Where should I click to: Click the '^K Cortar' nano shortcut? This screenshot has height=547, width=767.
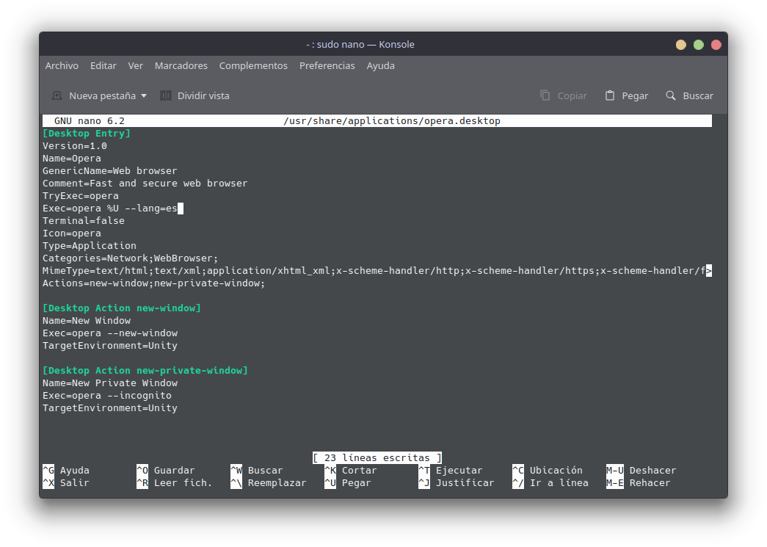click(351, 470)
